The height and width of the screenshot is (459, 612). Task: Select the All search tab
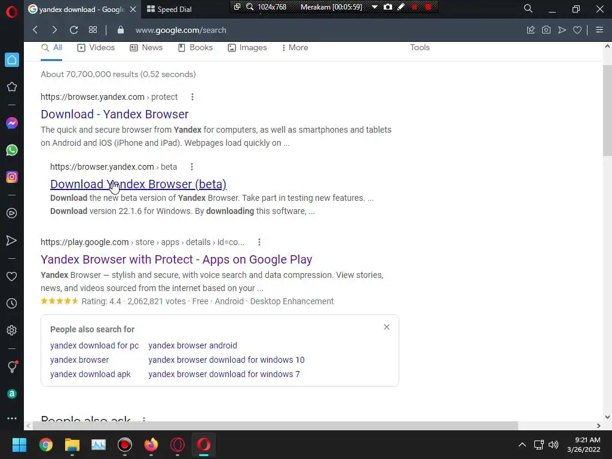tap(51, 48)
